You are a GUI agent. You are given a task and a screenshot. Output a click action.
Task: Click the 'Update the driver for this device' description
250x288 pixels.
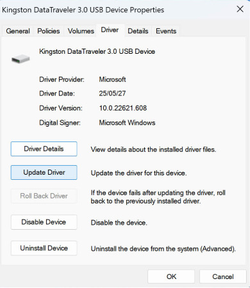[138, 173]
